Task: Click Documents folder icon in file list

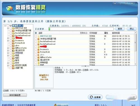Action: click(39, 50)
